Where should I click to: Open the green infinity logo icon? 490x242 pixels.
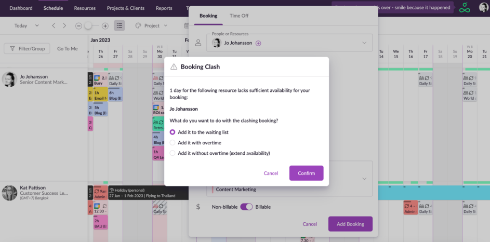pyautogui.click(x=465, y=7)
